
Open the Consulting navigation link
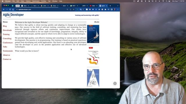click(7, 38)
